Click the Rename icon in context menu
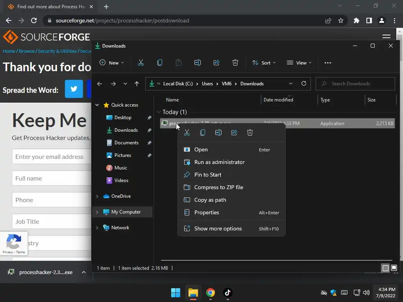This screenshot has width=403, height=302. 218,133
